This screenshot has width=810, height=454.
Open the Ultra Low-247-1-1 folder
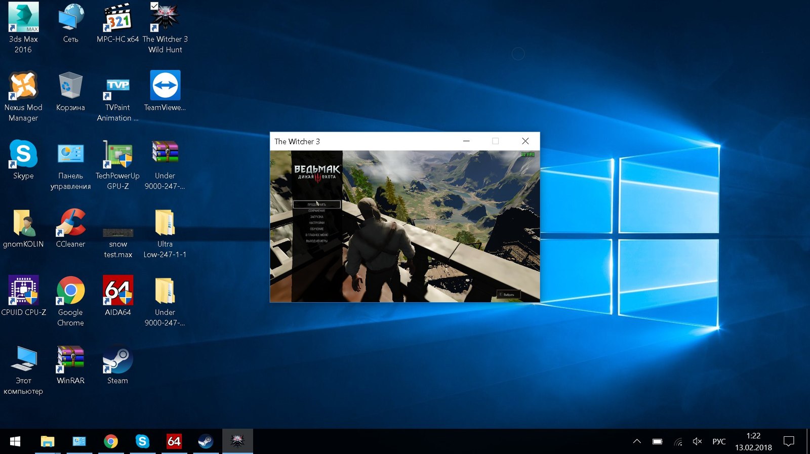point(165,233)
